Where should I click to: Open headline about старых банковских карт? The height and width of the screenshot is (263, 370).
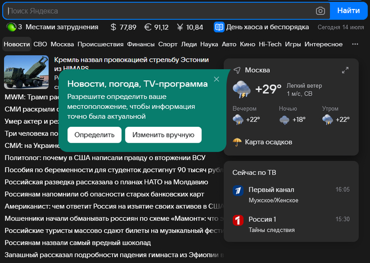tap(104, 194)
